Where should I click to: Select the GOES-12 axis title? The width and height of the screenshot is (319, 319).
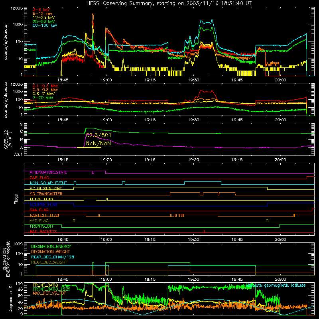point(8,139)
